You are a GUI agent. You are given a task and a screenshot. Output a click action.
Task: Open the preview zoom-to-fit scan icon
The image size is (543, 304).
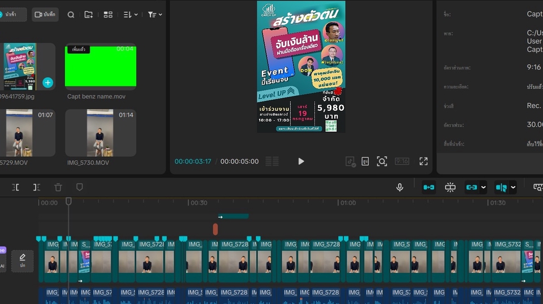pyautogui.click(x=382, y=161)
